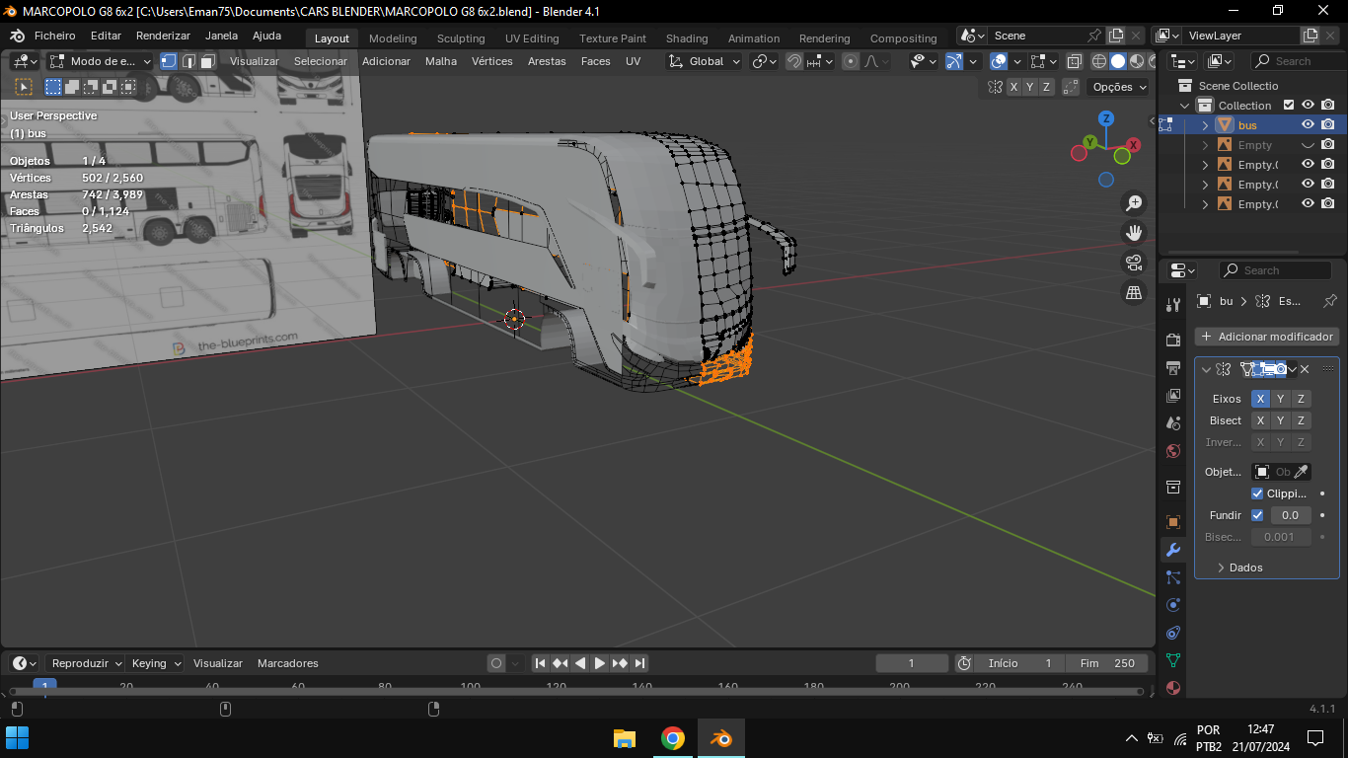
Task: Expand the bus object in outliner
Action: (1205, 125)
